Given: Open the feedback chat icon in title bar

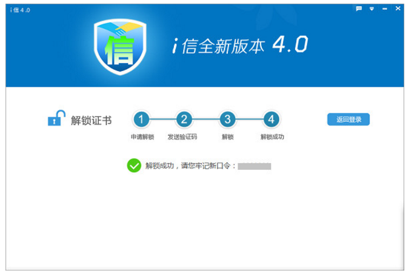Looking at the screenshot, I should tap(359, 8).
